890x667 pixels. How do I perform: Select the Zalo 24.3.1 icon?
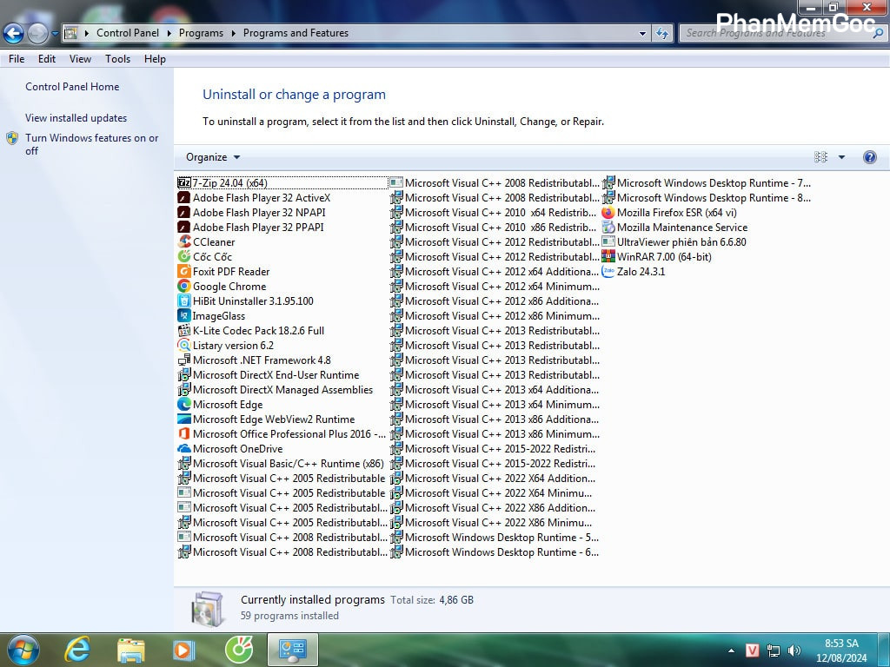608,272
